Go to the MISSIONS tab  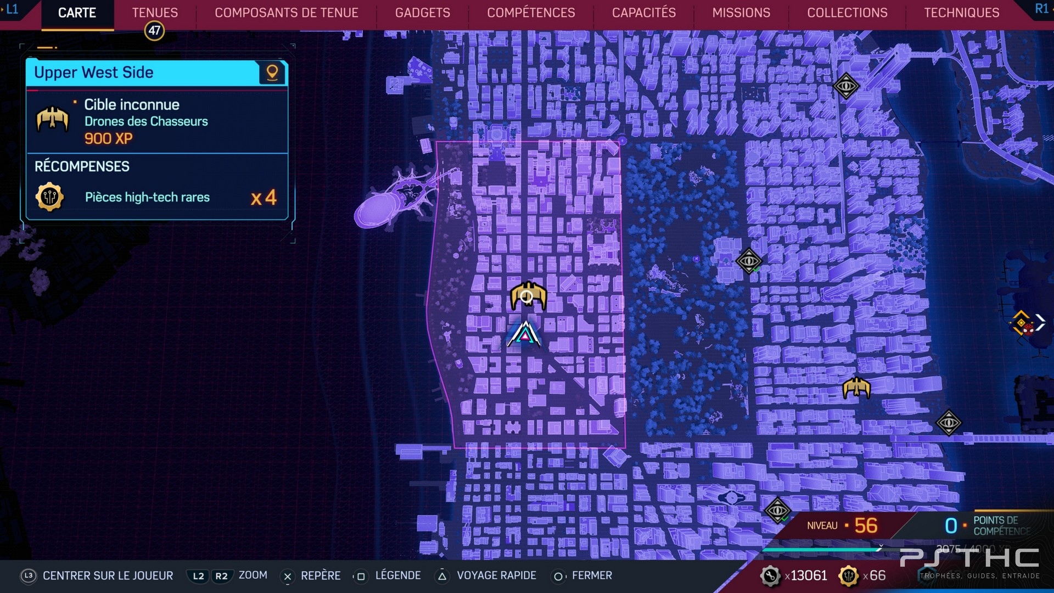(741, 13)
